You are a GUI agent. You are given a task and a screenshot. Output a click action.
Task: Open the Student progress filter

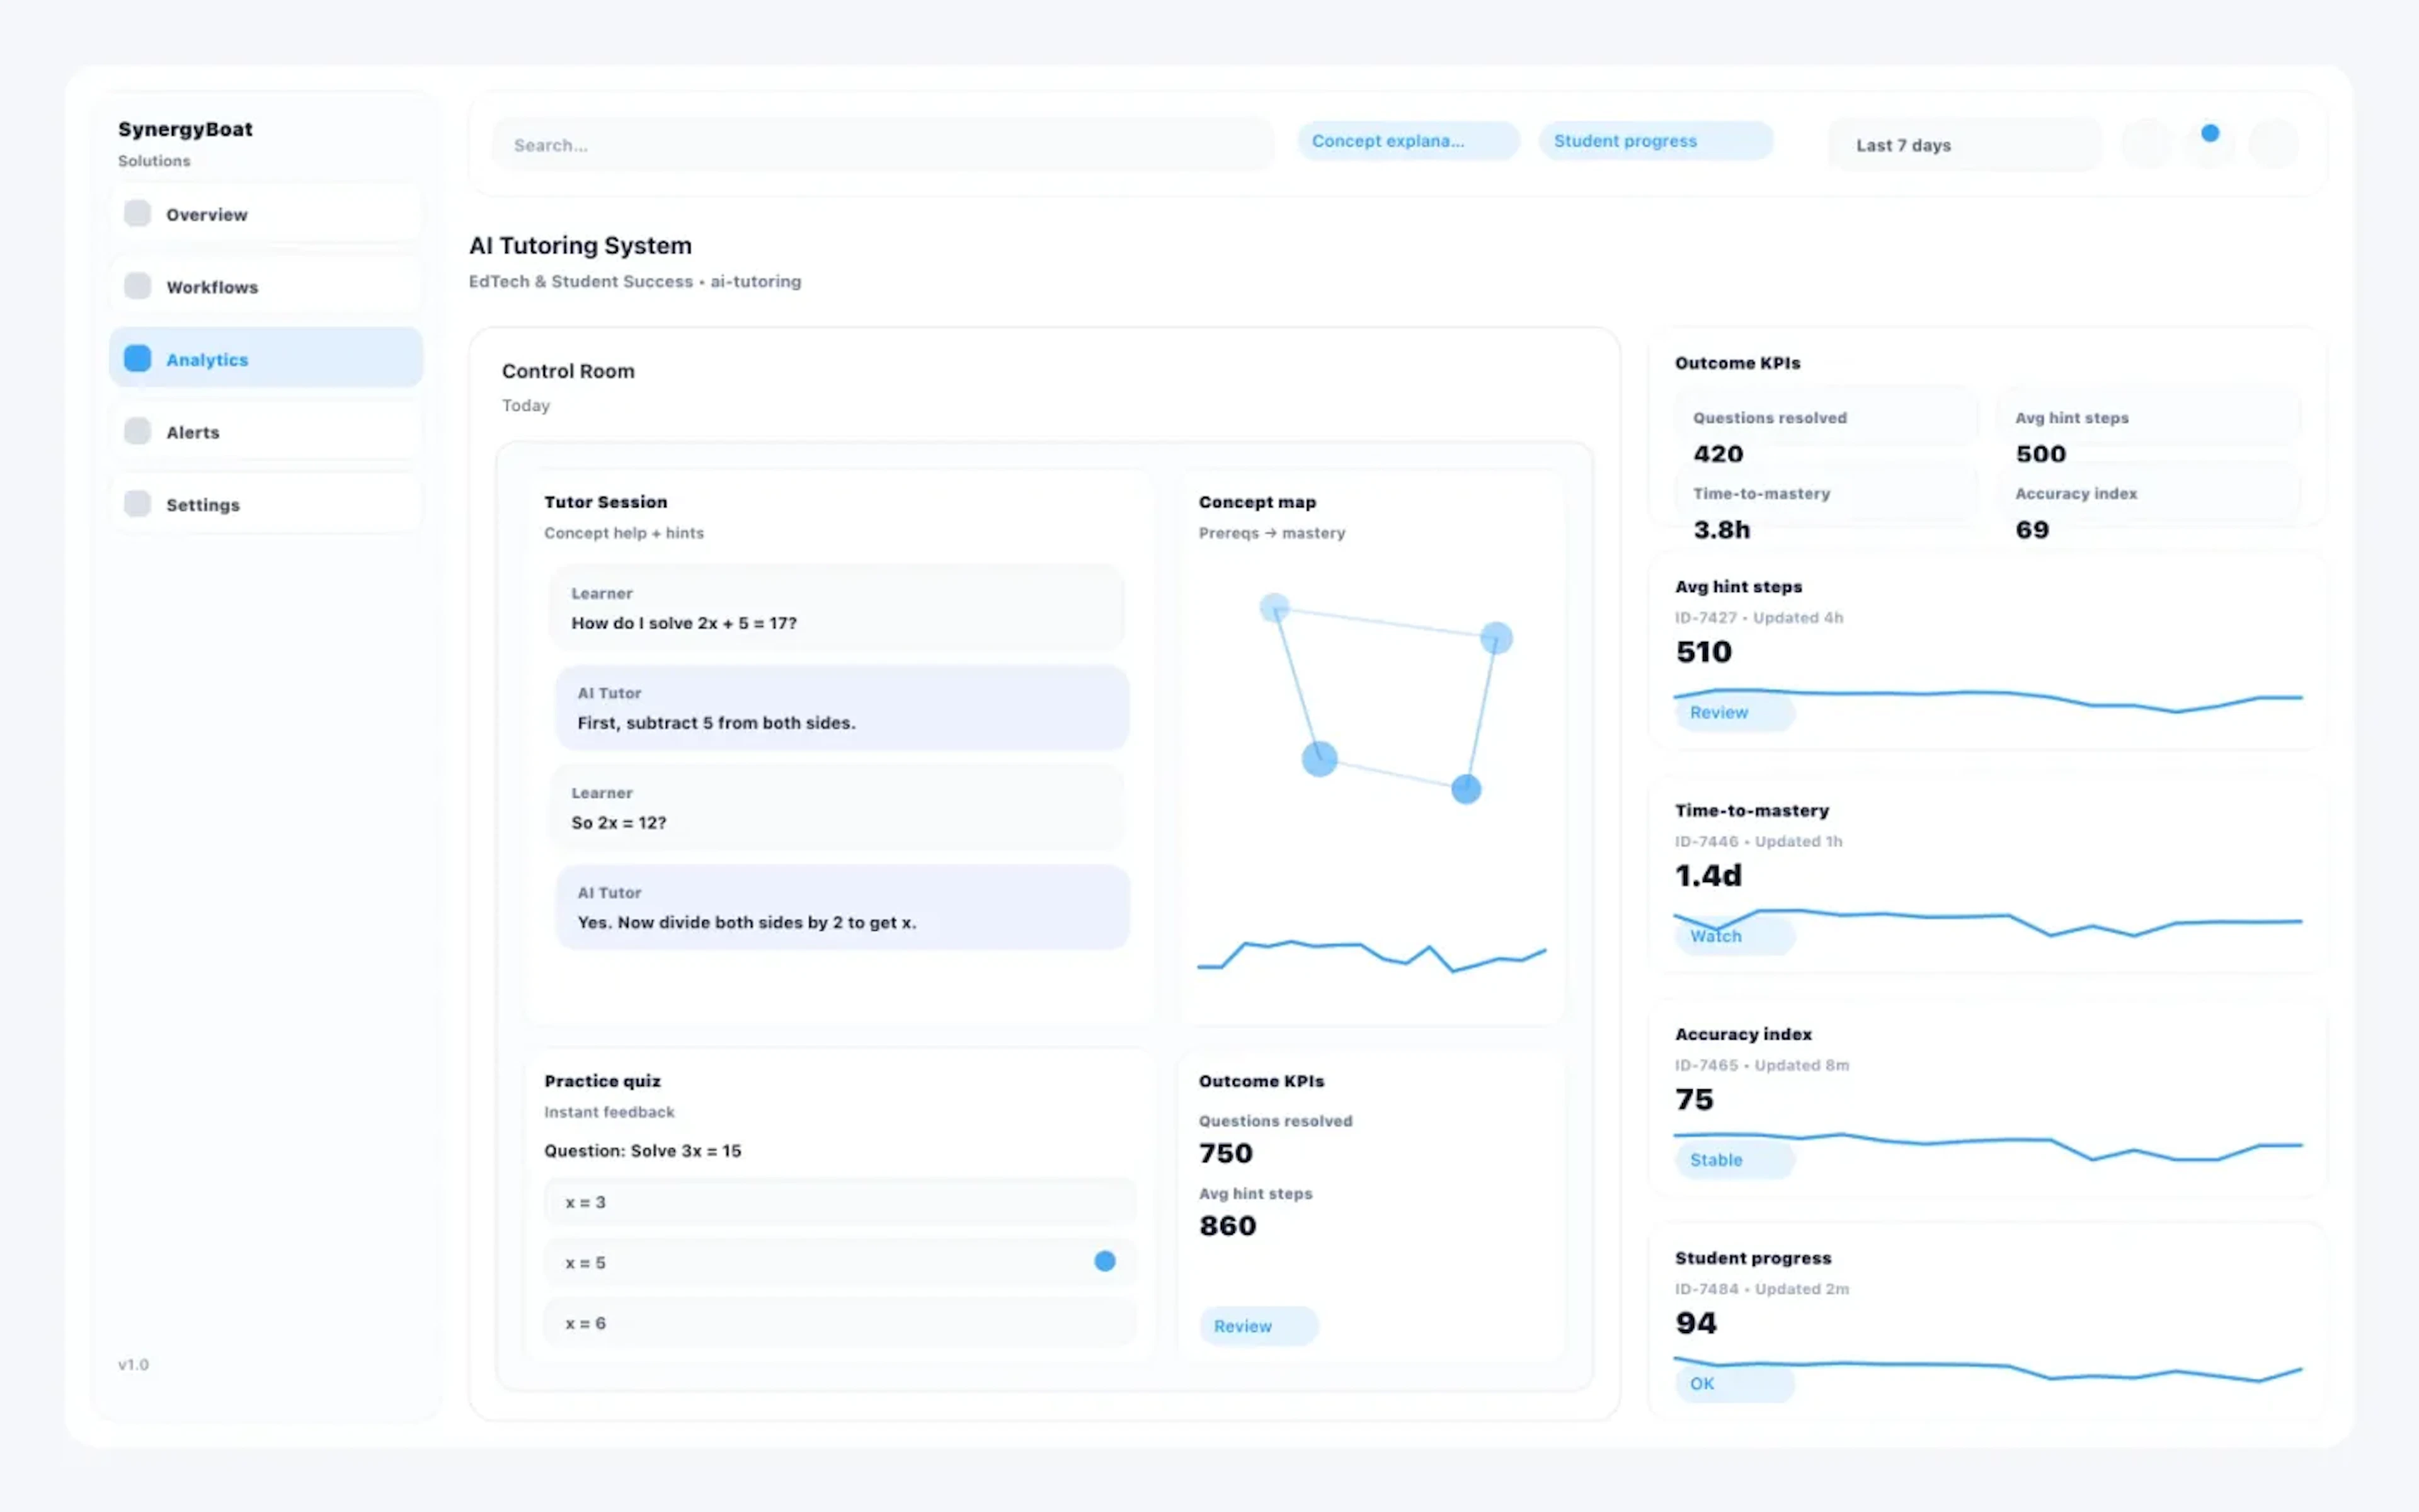click(1654, 140)
